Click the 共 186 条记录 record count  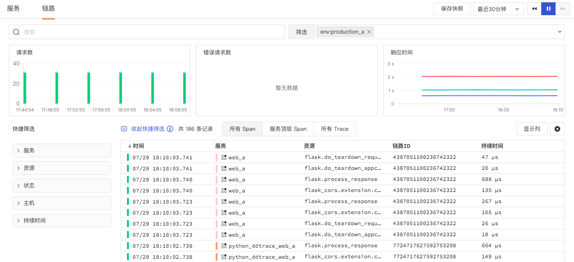(196, 129)
